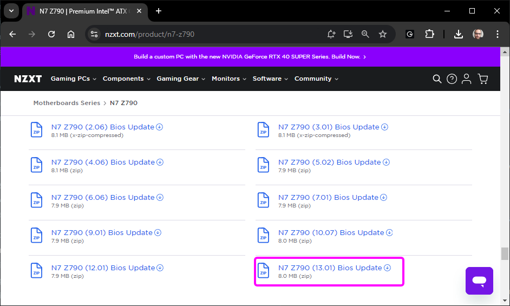Image resolution: width=510 pixels, height=306 pixels.
Task: Download N7 Z790 (4.06) Bios Update
Action: pos(107,162)
